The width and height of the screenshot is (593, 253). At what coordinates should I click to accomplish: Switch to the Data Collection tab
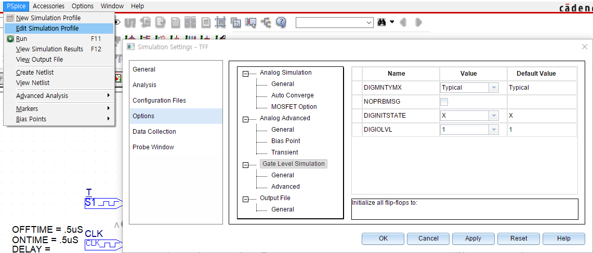pos(176,132)
